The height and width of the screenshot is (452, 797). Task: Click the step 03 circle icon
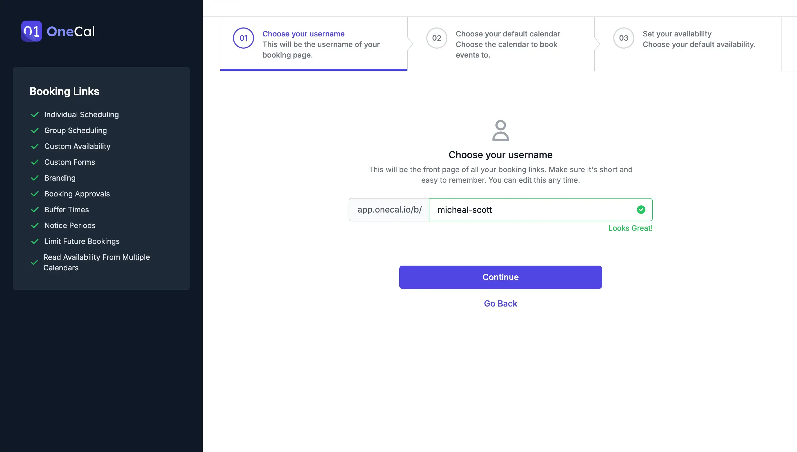(623, 38)
